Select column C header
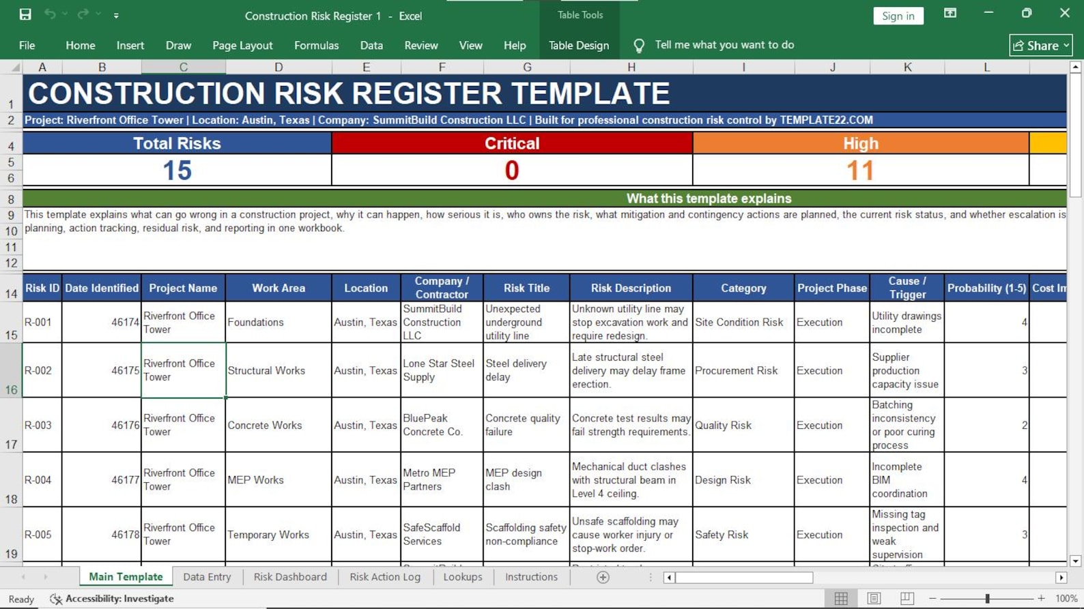The height and width of the screenshot is (609, 1084). [x=184, y=67]
